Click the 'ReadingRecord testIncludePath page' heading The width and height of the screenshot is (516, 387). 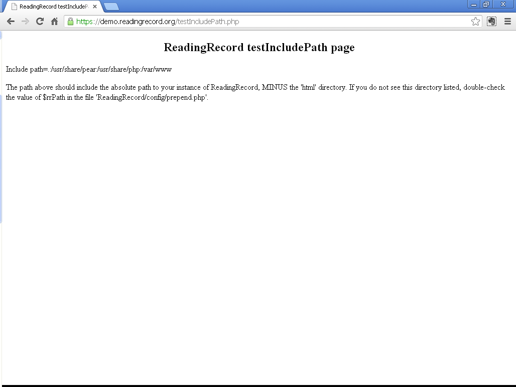[260, 47]
